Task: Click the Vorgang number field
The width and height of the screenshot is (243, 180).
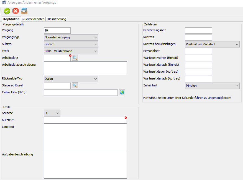Action: tap(57, 30)
